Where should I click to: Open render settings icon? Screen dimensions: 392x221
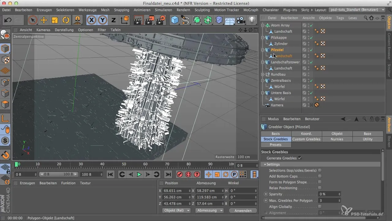tap(160, 20)
